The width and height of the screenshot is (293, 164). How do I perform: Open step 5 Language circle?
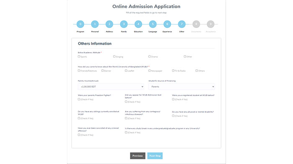tap(153, 24)
